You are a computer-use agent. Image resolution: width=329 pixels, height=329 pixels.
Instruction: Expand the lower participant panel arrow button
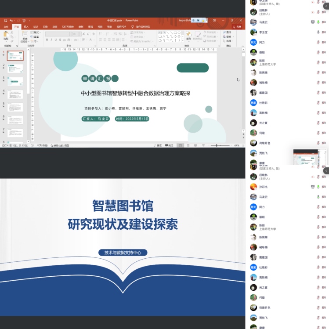[x=326, y=170]
